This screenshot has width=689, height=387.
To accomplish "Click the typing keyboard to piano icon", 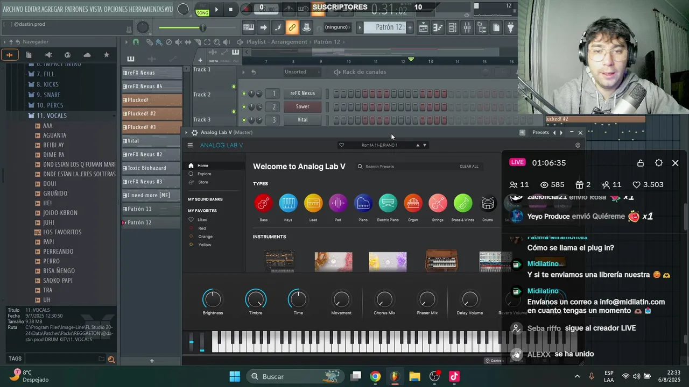I will click(248, 27).
